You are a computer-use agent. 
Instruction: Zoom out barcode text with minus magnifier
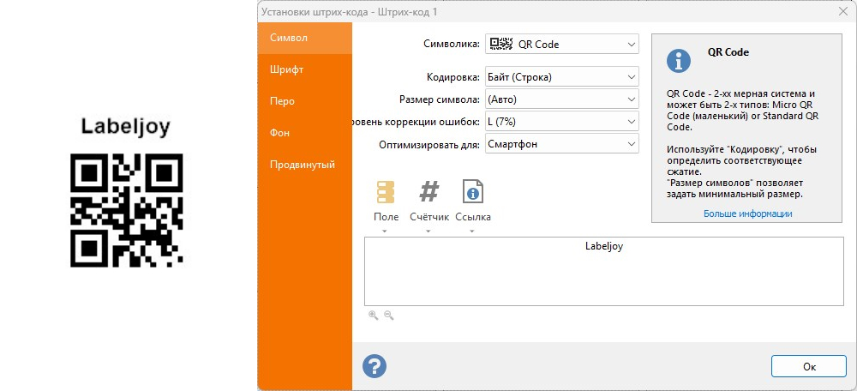click(x=388, y=315)
